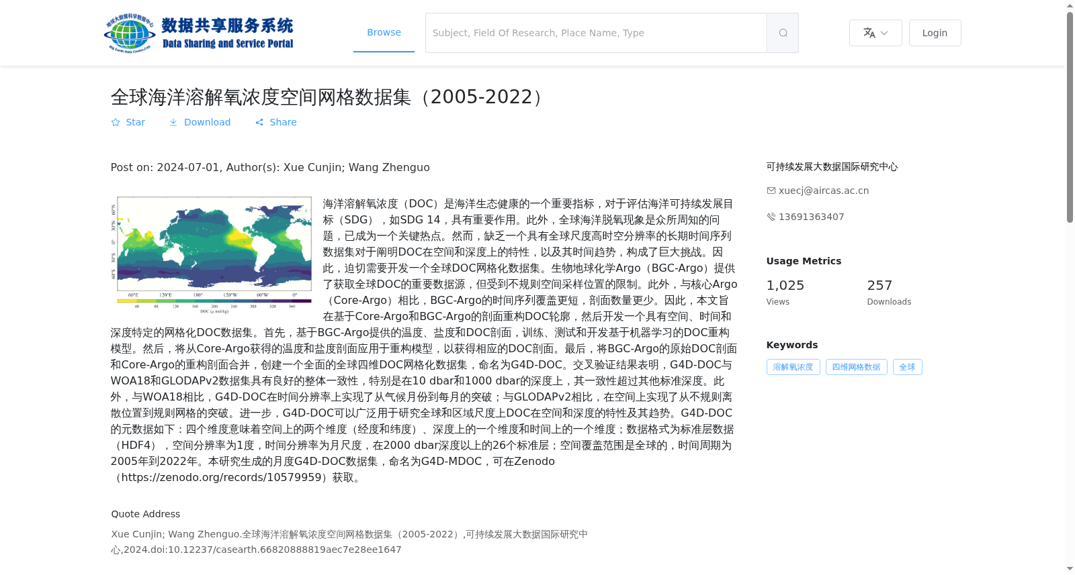
Task: Click the envelope email icon
Action: (771, 191)
